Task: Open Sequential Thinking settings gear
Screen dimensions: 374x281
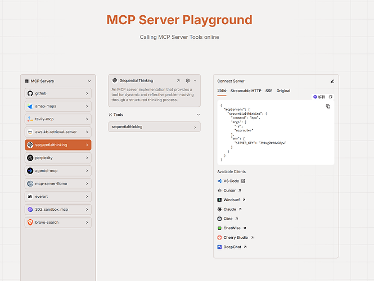Action: (188, 80)
